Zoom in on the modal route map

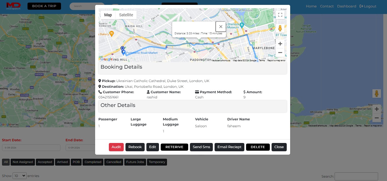pyautogui.click(x=280, y=44)
